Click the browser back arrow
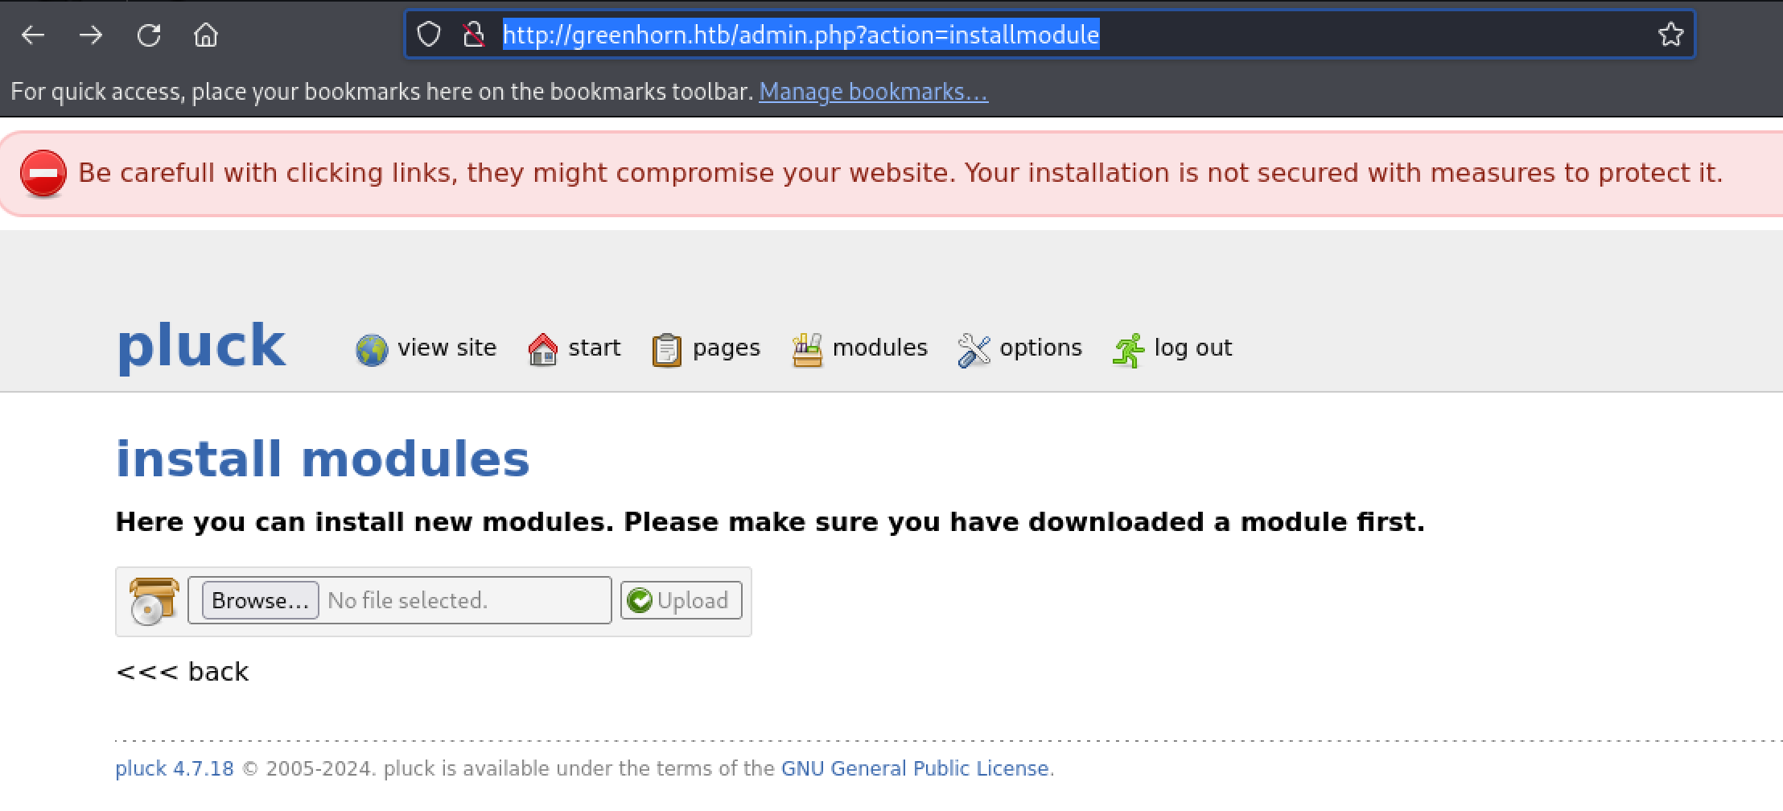Viewport: 1783px width, 811px height. (x=33, y=35)
